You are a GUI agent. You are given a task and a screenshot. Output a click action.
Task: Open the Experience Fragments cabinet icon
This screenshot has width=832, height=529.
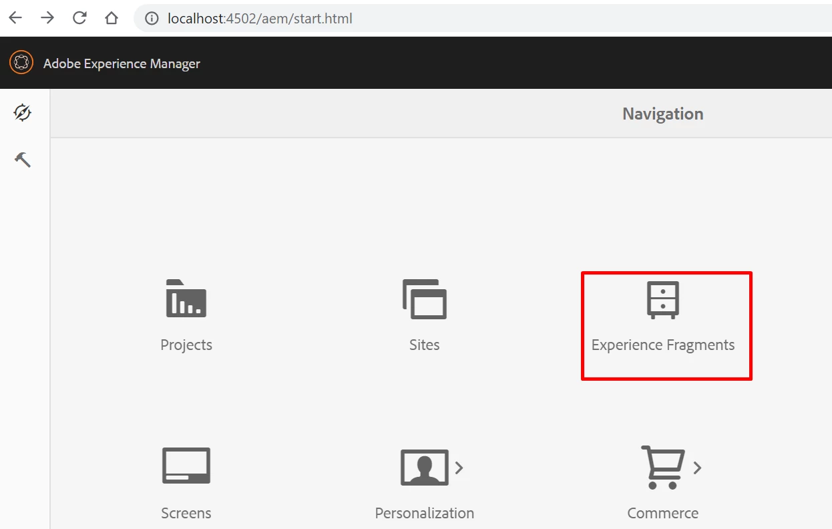click(x=663, y=299)
